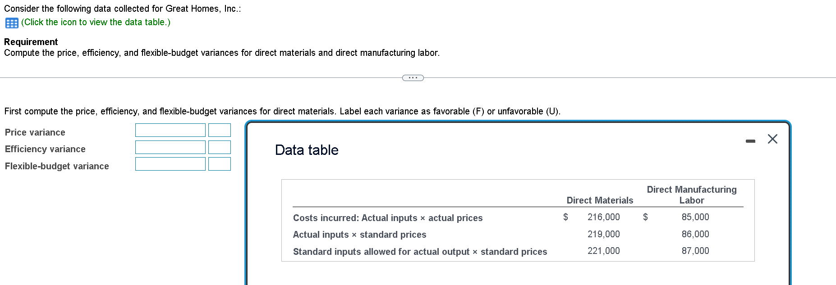Screen dimensions: 836x285
Task: Open the F/U selector beside Price variance
Action: [219, 130]
